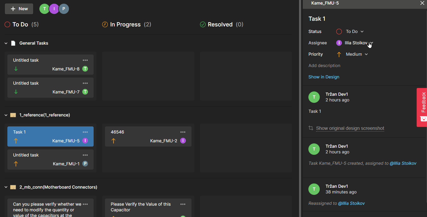Open the Feedback side tab

(x=422, y=107)
